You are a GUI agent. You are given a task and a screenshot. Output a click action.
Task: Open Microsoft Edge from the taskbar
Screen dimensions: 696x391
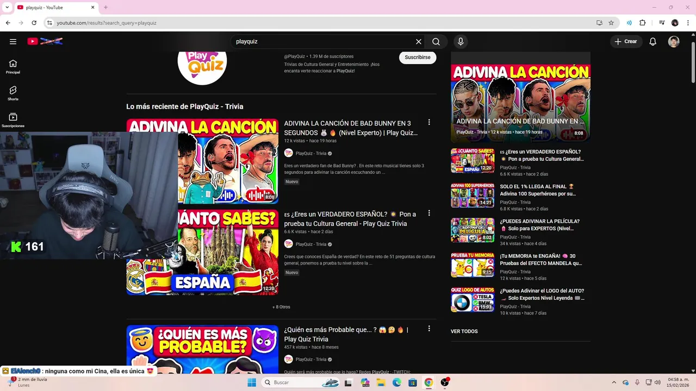(x=397, y=382)
